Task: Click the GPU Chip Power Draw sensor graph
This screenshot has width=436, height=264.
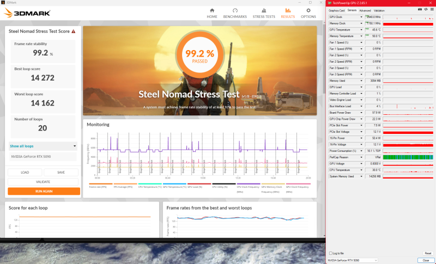Action: click(408, 119)
